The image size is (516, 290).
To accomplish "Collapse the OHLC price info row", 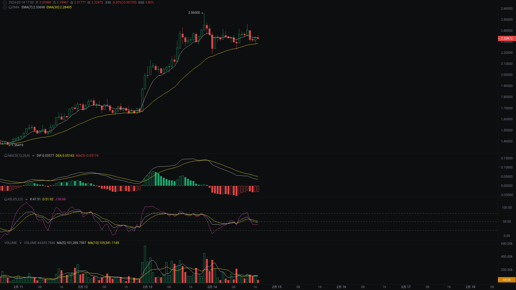I will [x=4, y=2].
